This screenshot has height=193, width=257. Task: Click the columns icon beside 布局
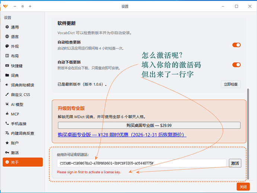[x=7, y=56]
